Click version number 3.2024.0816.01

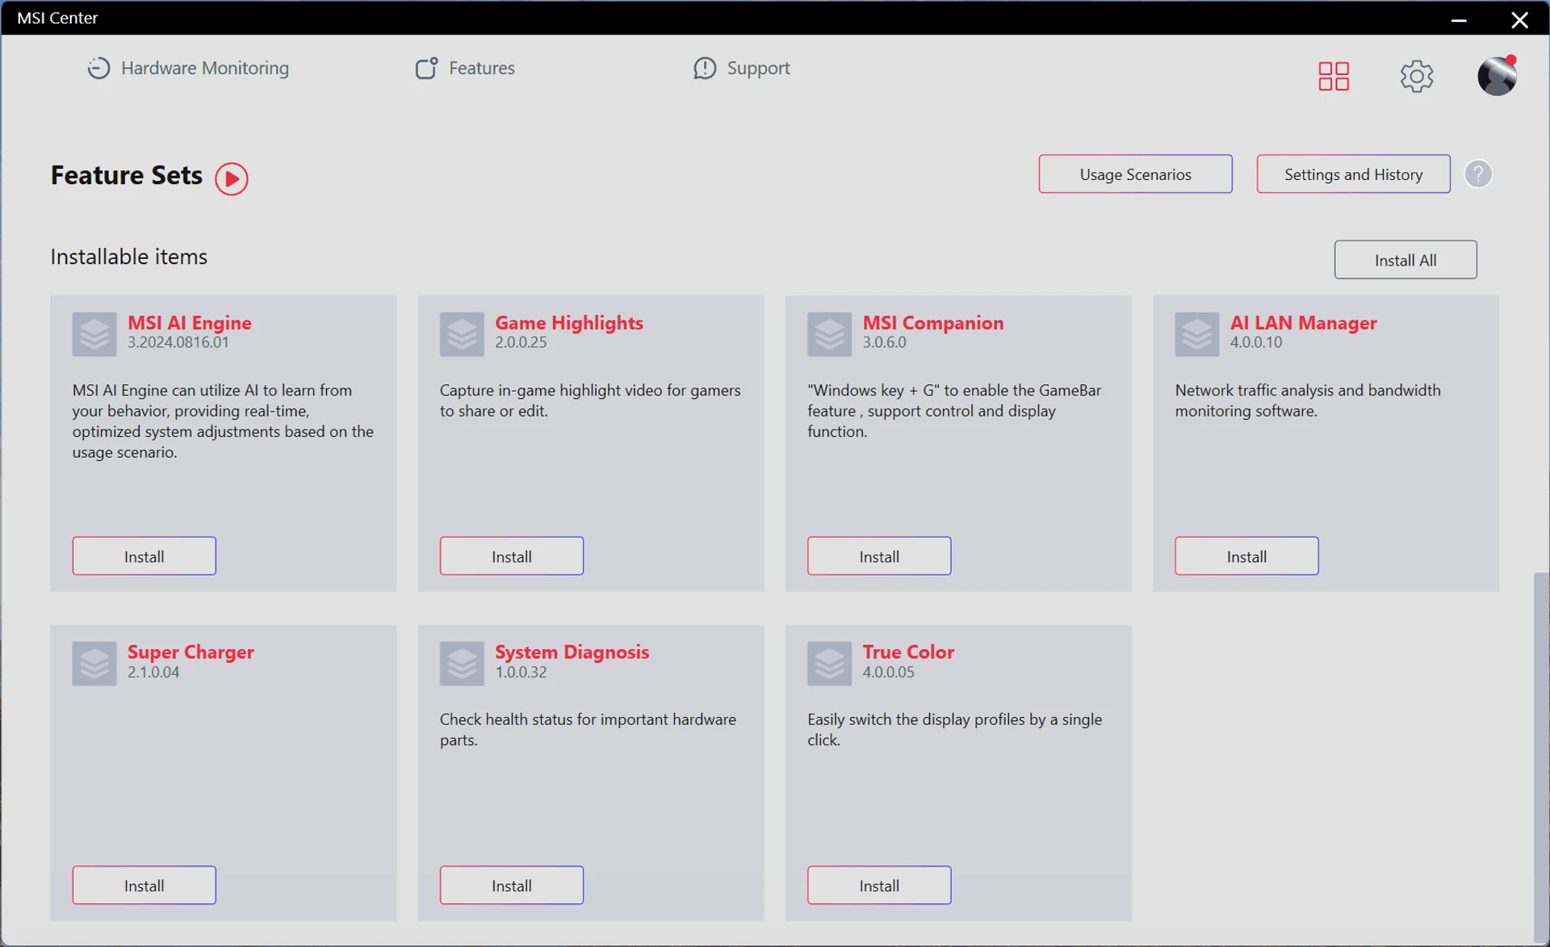178,342
